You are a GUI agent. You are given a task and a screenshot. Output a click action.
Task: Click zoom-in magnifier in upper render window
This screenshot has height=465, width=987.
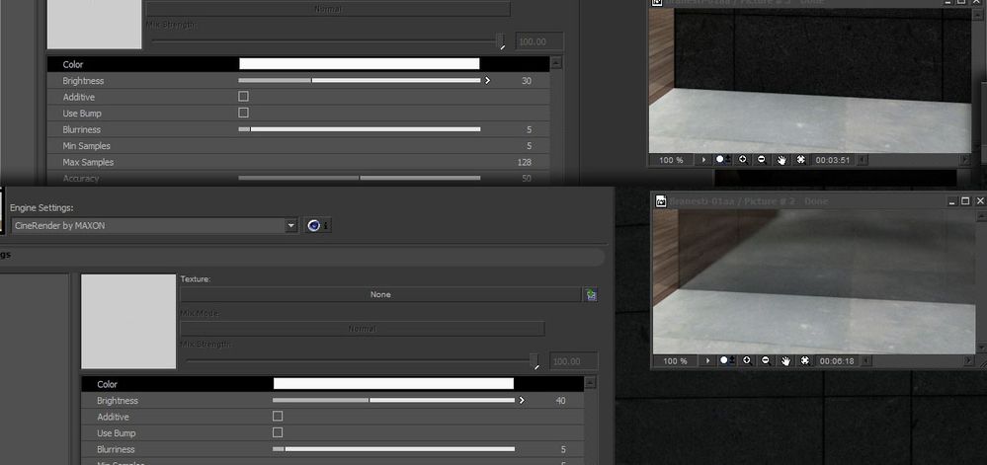click(x=743, y=160)
